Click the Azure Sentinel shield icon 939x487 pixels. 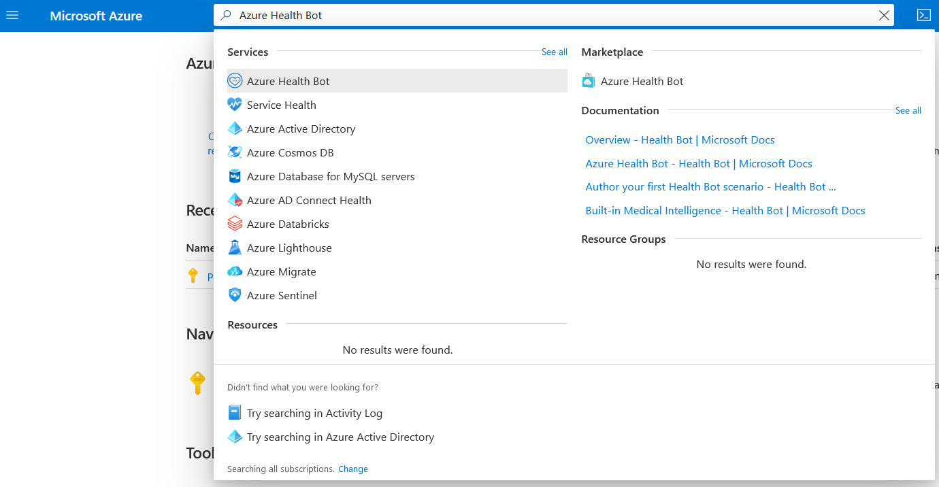pyautogui.click(x=235, y=295)
